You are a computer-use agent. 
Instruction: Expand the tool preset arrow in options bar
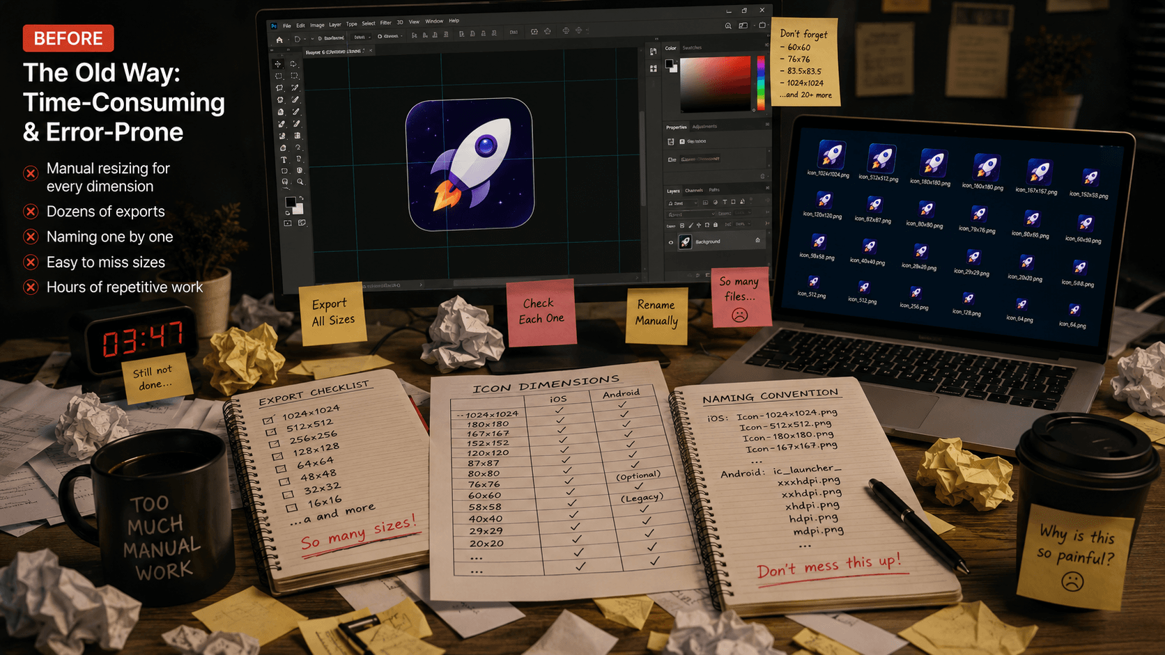click(304, 38)
